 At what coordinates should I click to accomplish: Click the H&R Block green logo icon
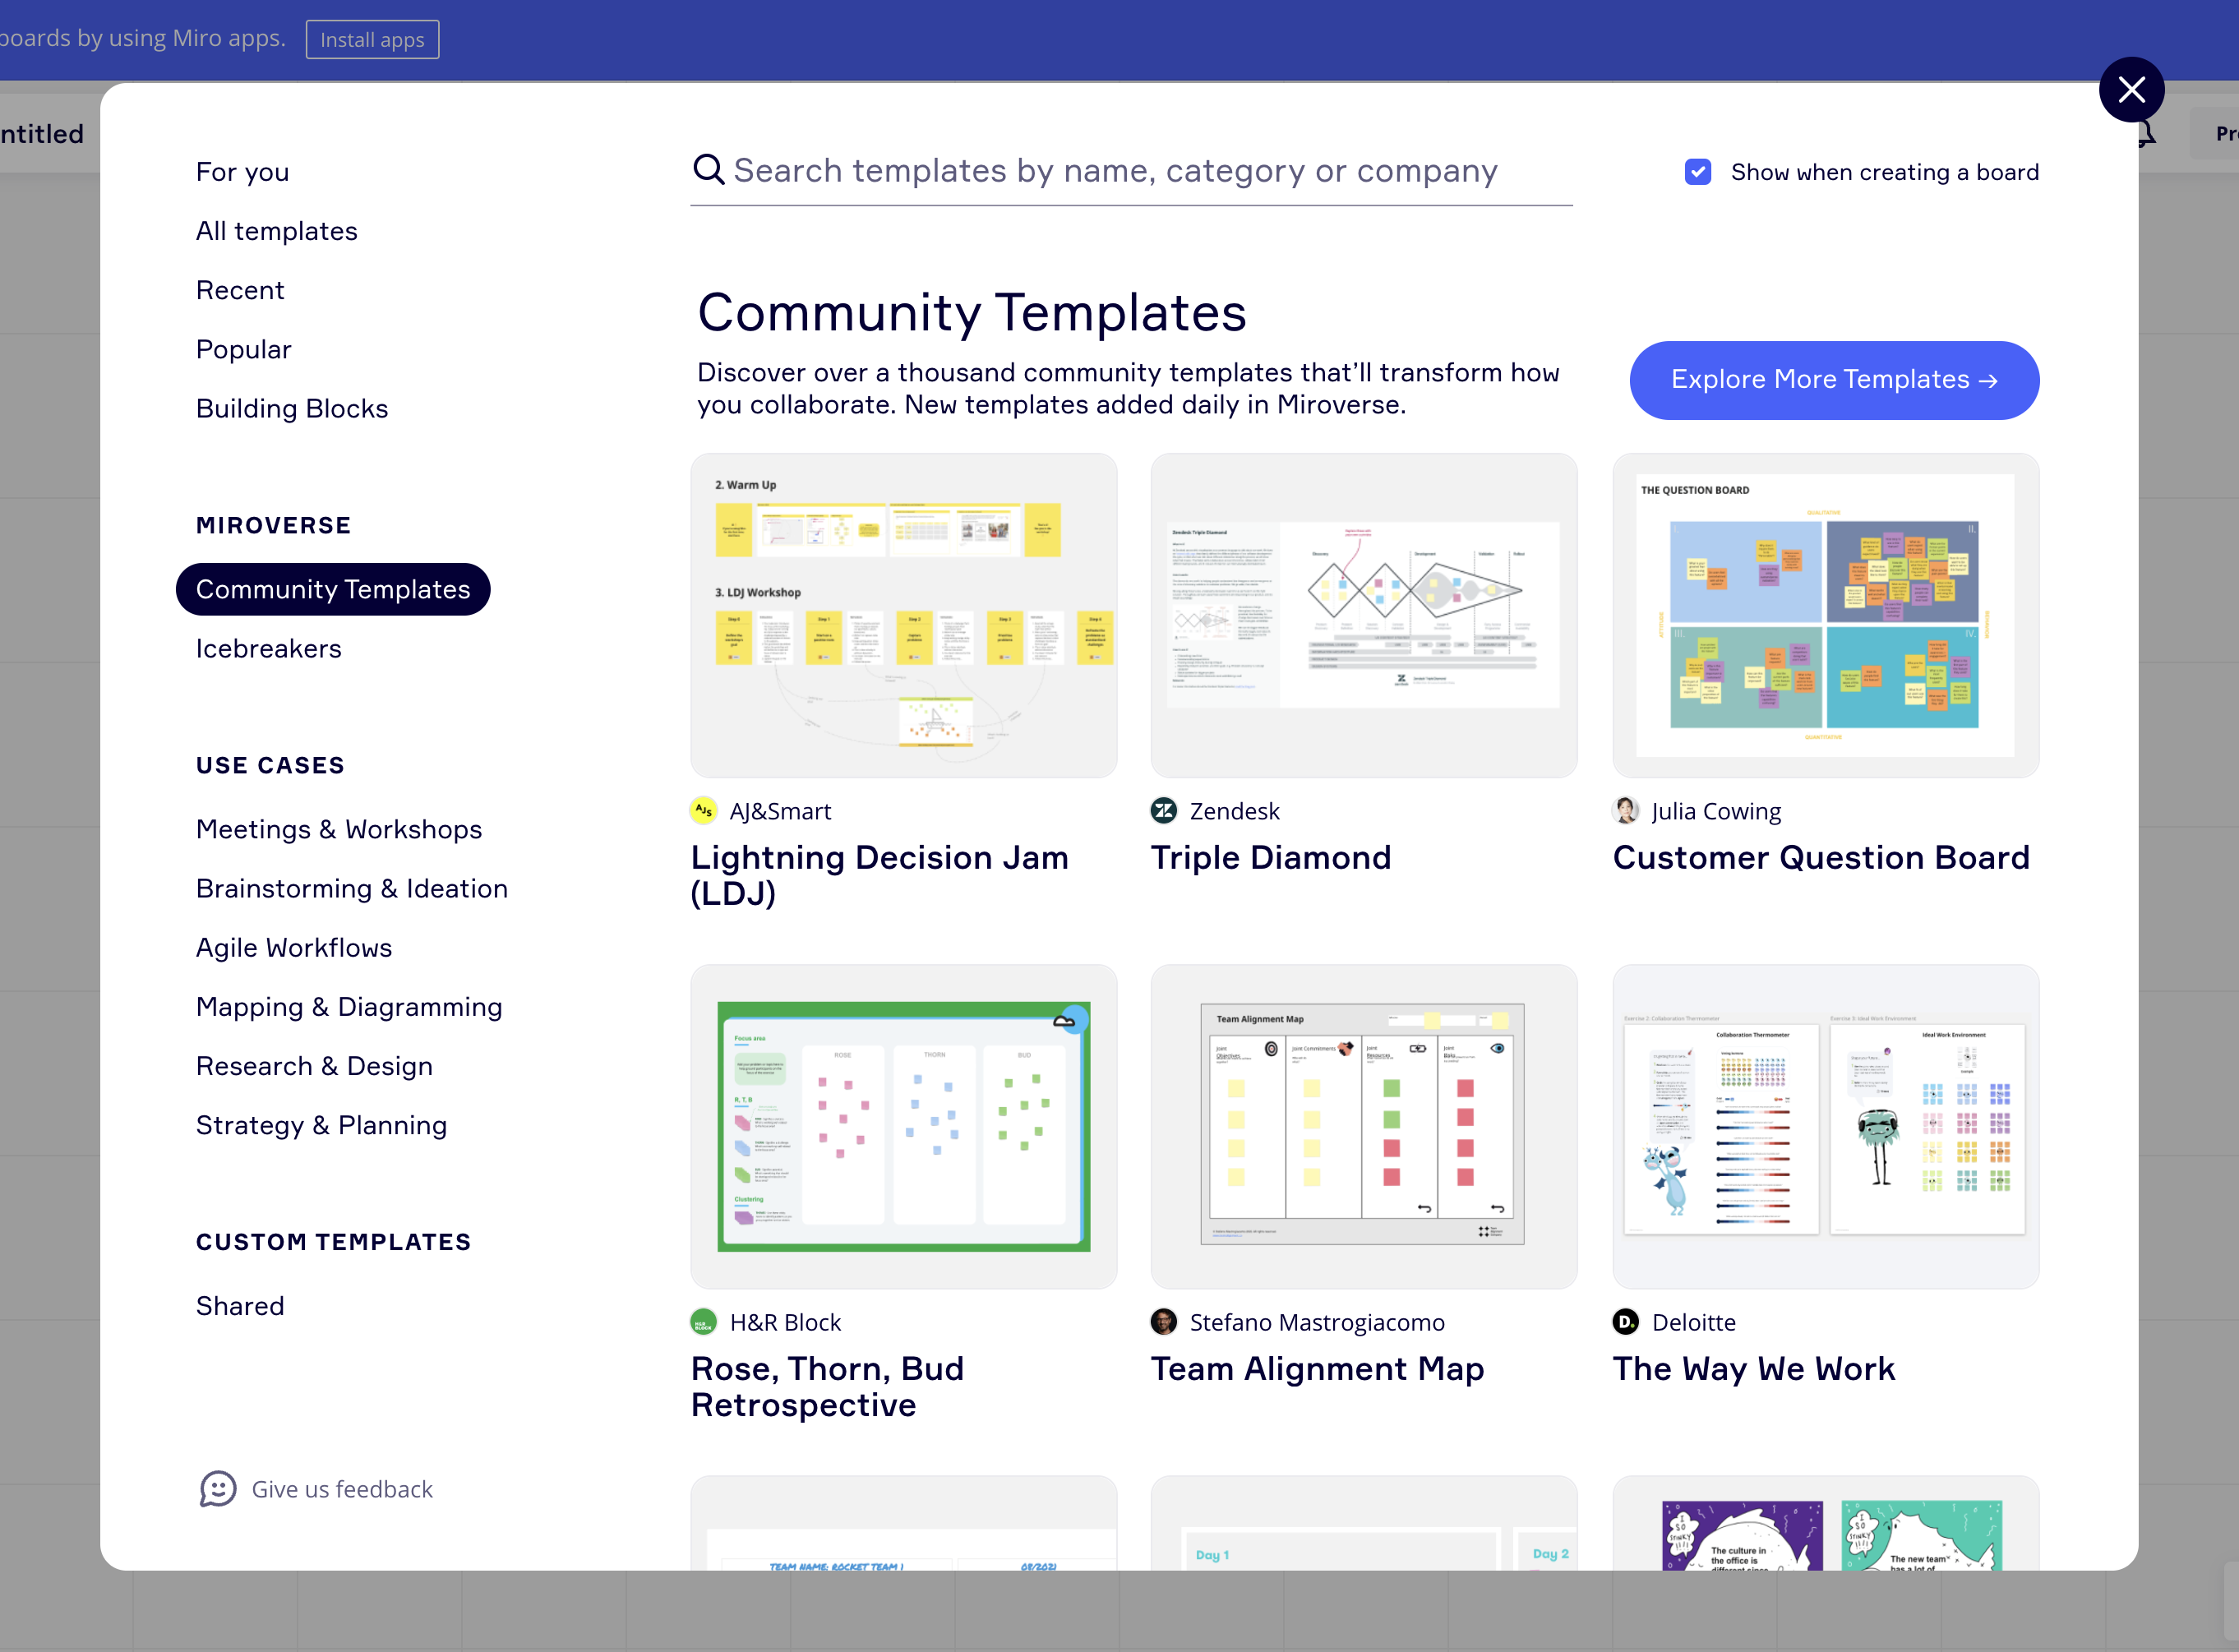(704, 1322)
